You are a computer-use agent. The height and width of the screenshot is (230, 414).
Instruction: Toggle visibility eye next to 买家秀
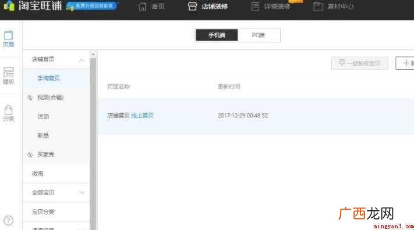point(30,154)
